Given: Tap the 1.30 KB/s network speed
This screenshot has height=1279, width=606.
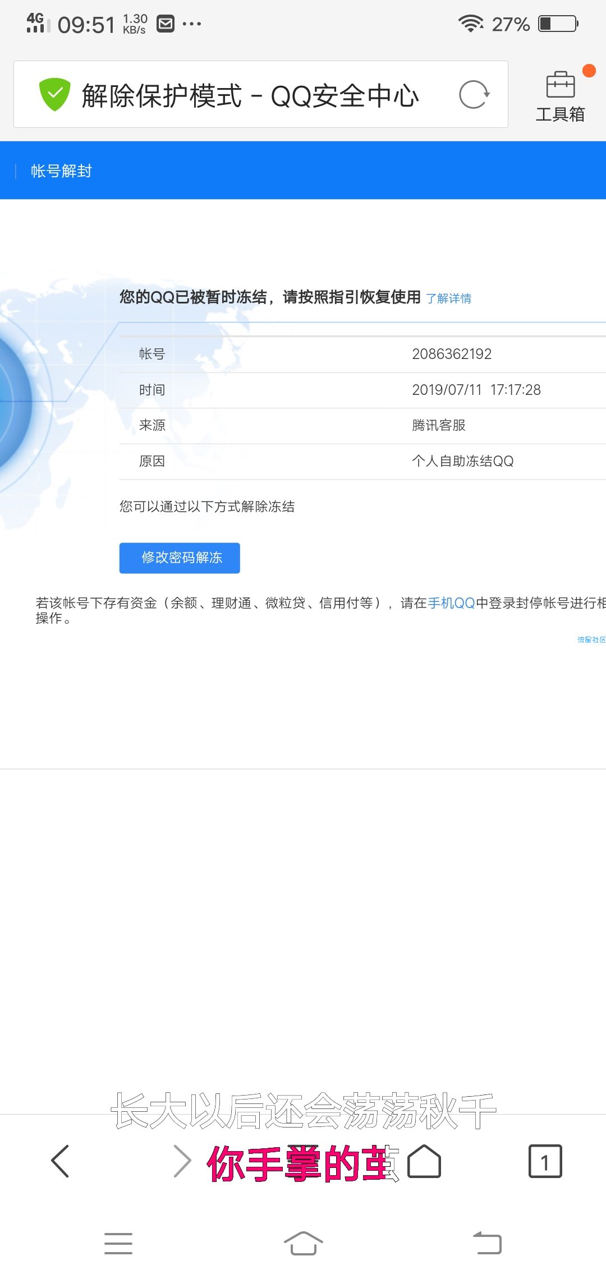Looking at the screenshot, I should 135,24.
